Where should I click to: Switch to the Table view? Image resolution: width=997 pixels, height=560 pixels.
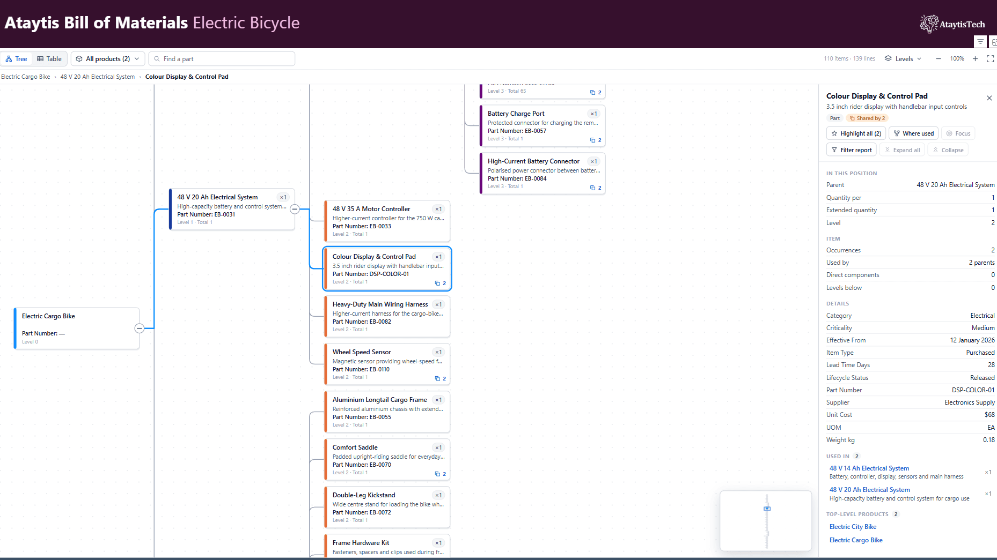point(49,59)
